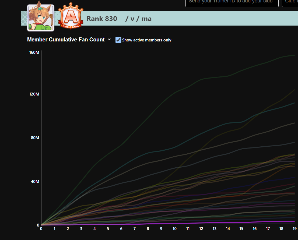
Task: Click the Rank 830 heading text
Action: coord(102,19)
